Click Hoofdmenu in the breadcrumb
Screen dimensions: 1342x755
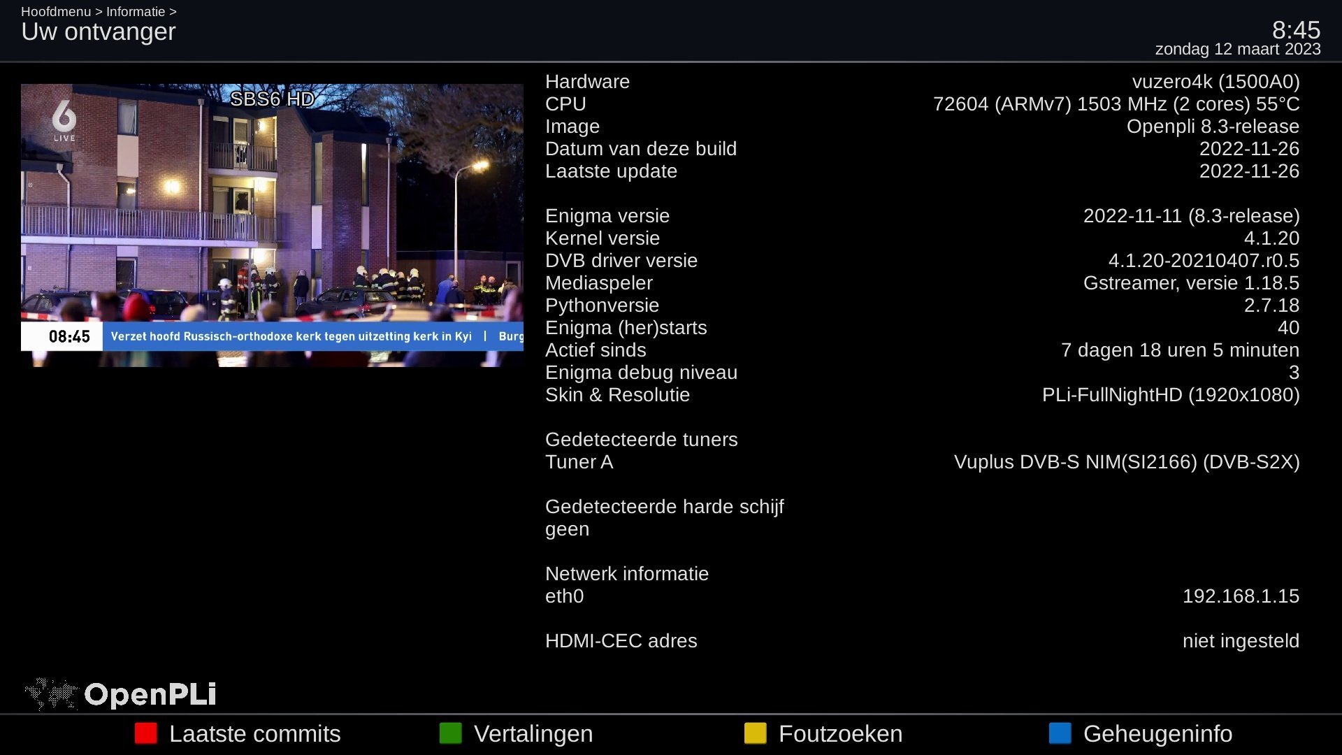click(x=55, y=12)
